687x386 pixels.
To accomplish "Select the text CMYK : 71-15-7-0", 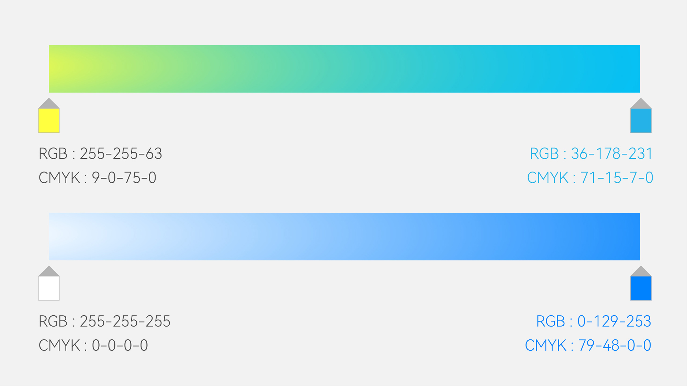I will pos(590,178).
